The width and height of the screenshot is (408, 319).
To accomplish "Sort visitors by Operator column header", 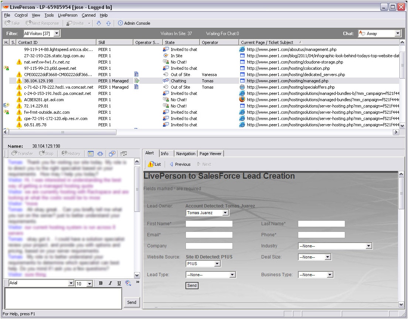I will (219, 42).
